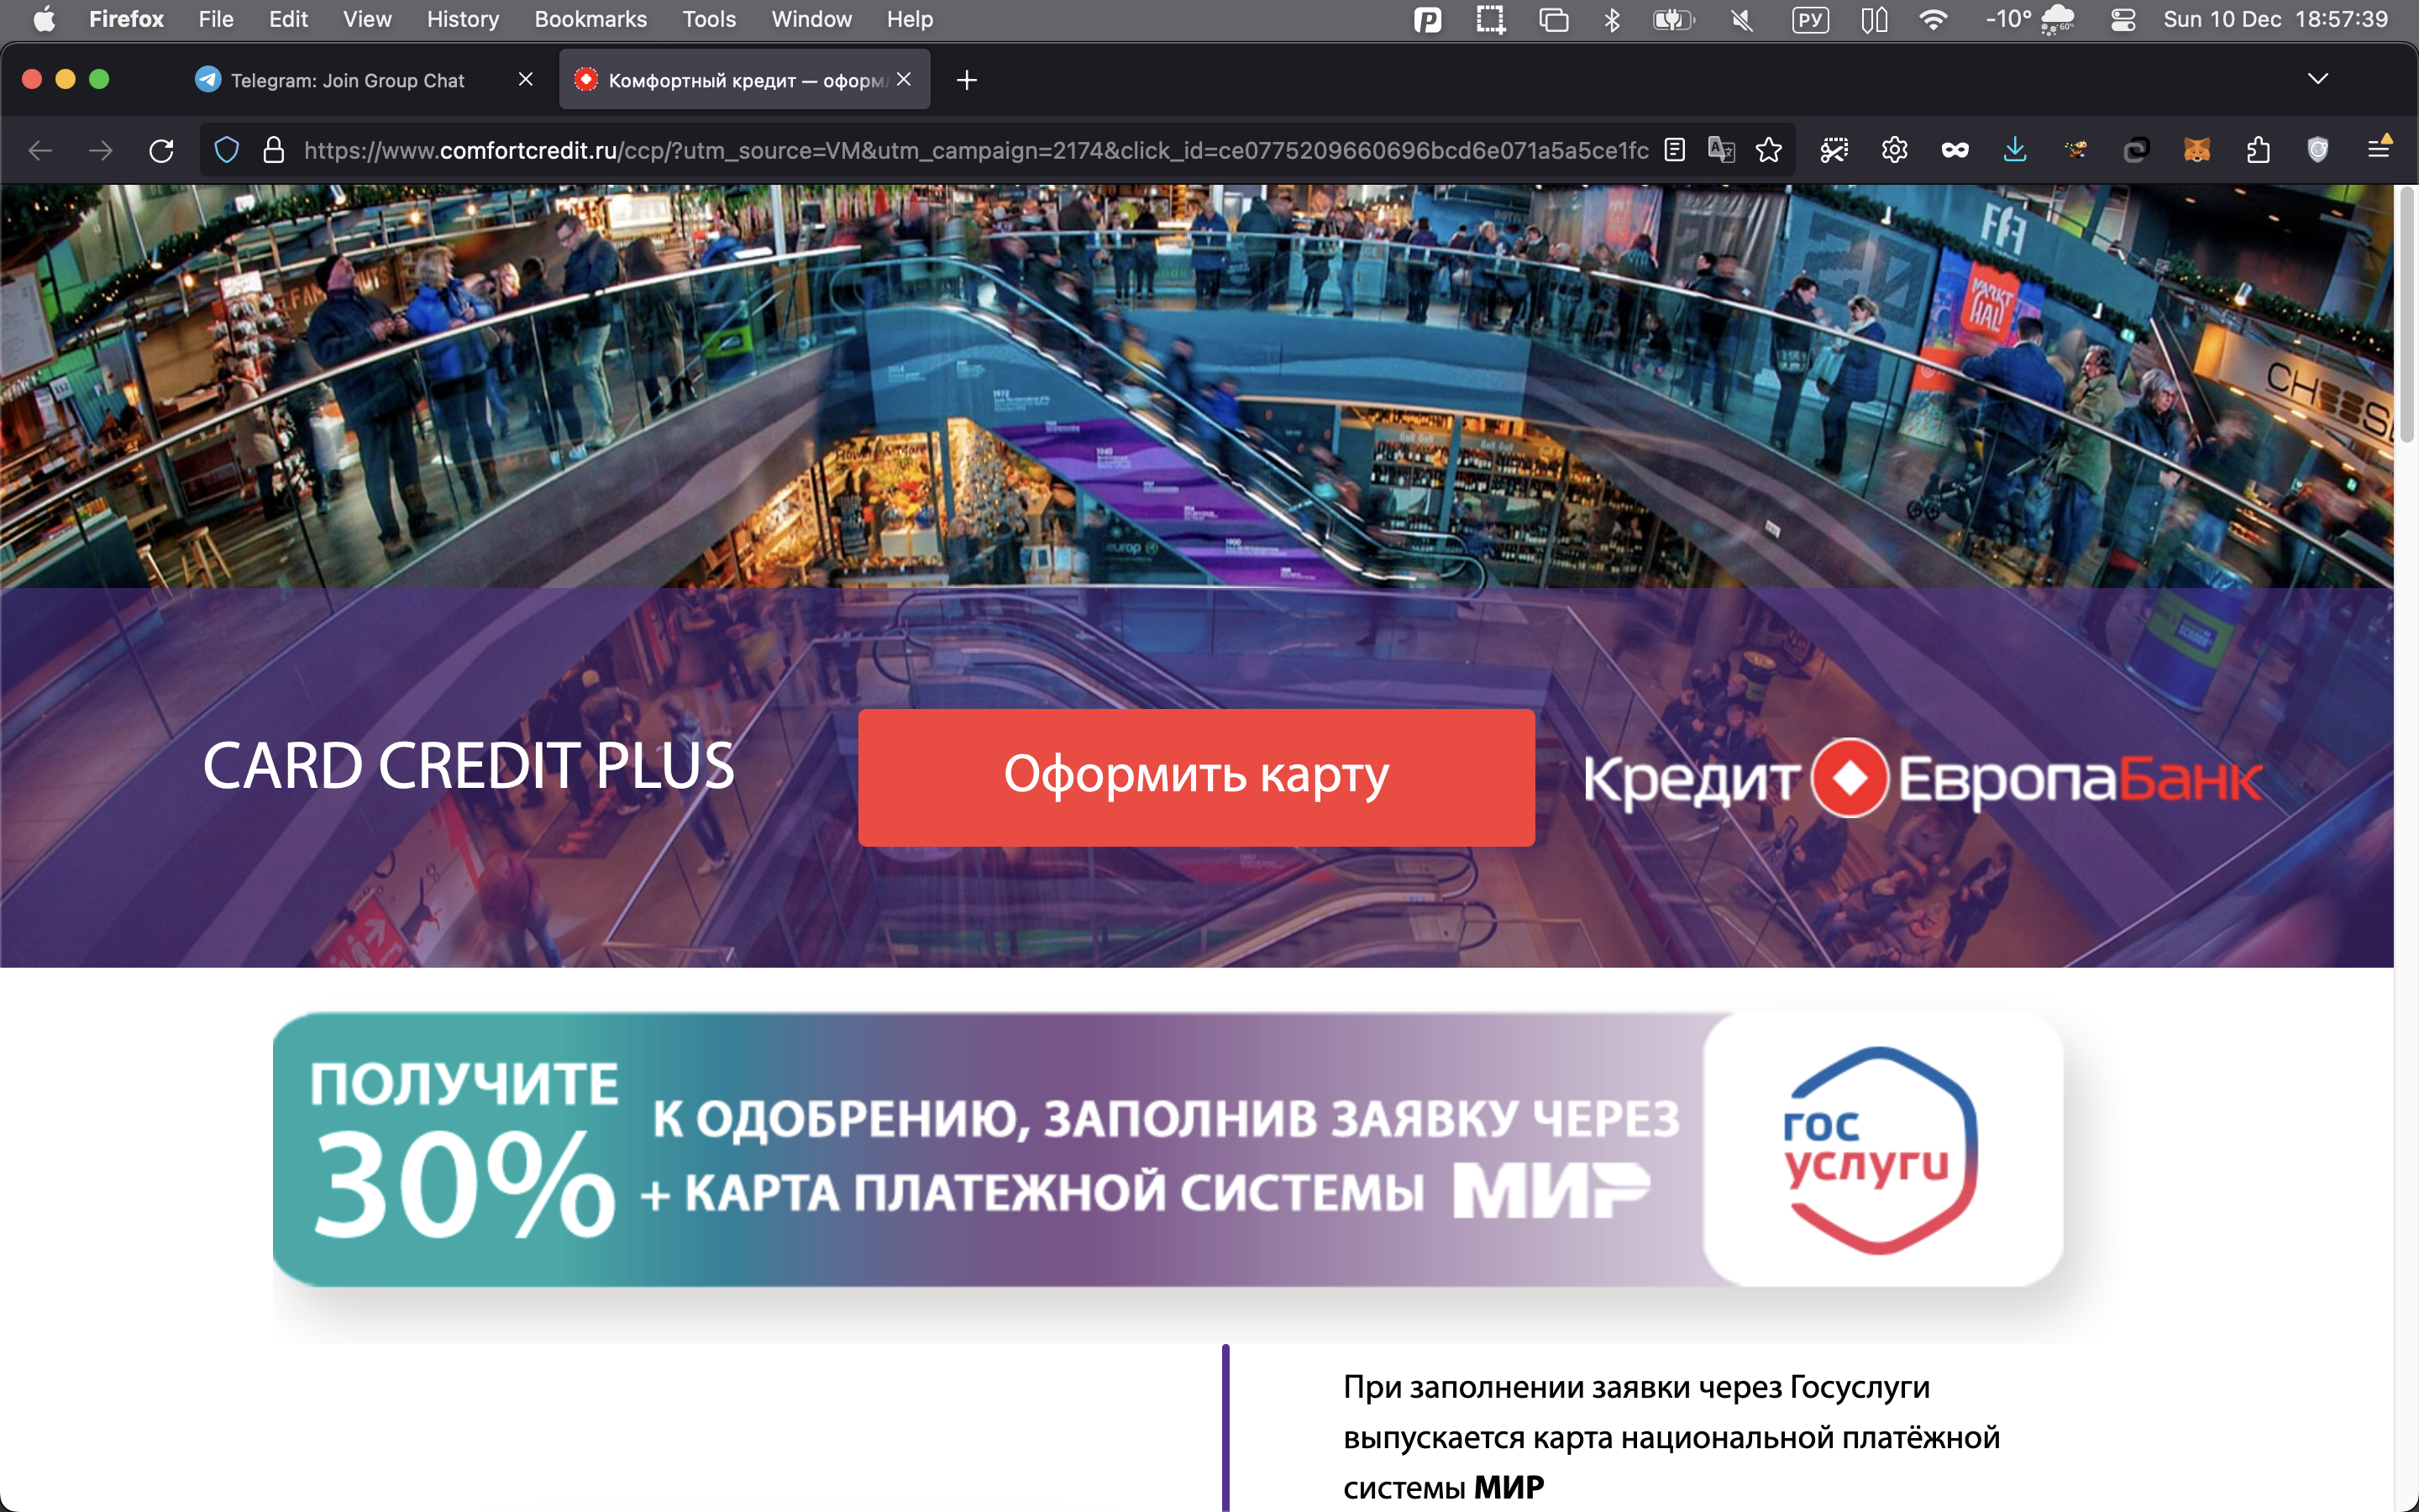Click the translate page icon
Viewport: 2419px width, 1512px height.
point(1721,151)
